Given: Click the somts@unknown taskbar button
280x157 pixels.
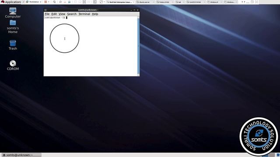Looking at the screenshot, I should 21,155.
